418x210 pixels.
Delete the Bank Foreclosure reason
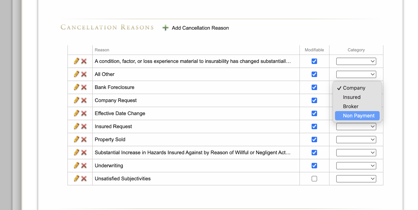pos(84,87)
